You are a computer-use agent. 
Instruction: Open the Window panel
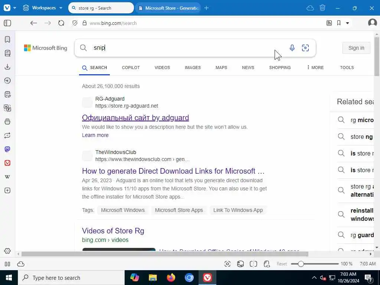pyautogui.click(x=7, y=122)
